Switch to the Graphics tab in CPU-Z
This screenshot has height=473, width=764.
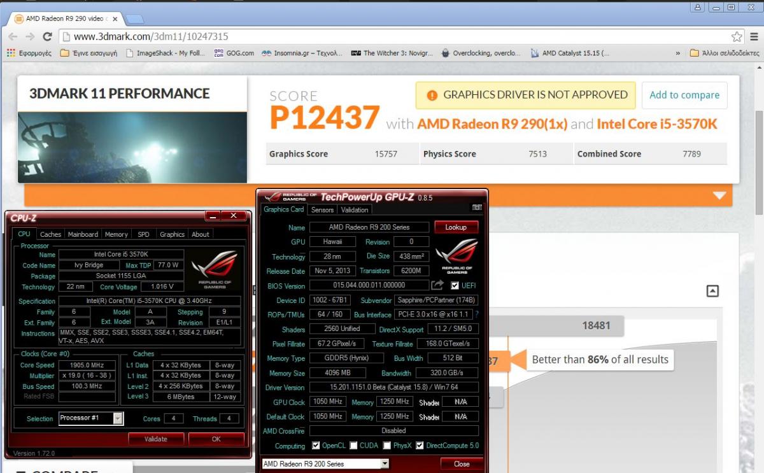pos(172,234)
